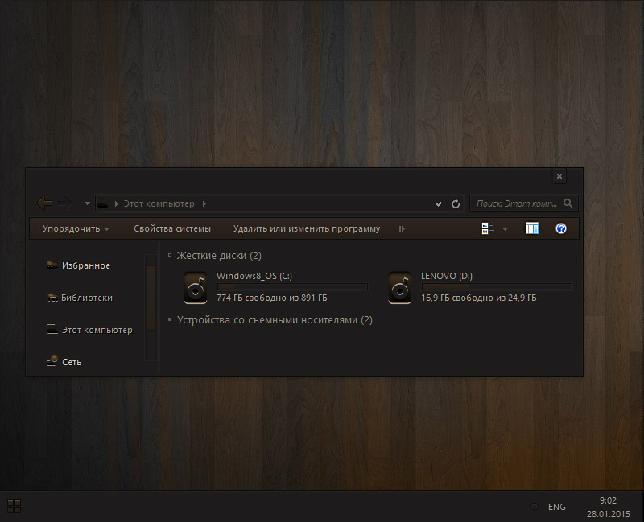The image size is (644, 522).
Task: Toggle the preview pane
Action: (x=532, y=228)
